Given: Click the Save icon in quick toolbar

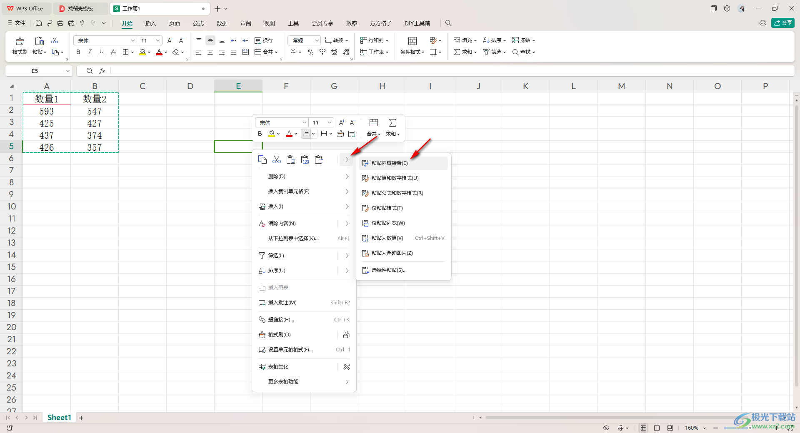Looking at the screenshot, I should (39, 23).
